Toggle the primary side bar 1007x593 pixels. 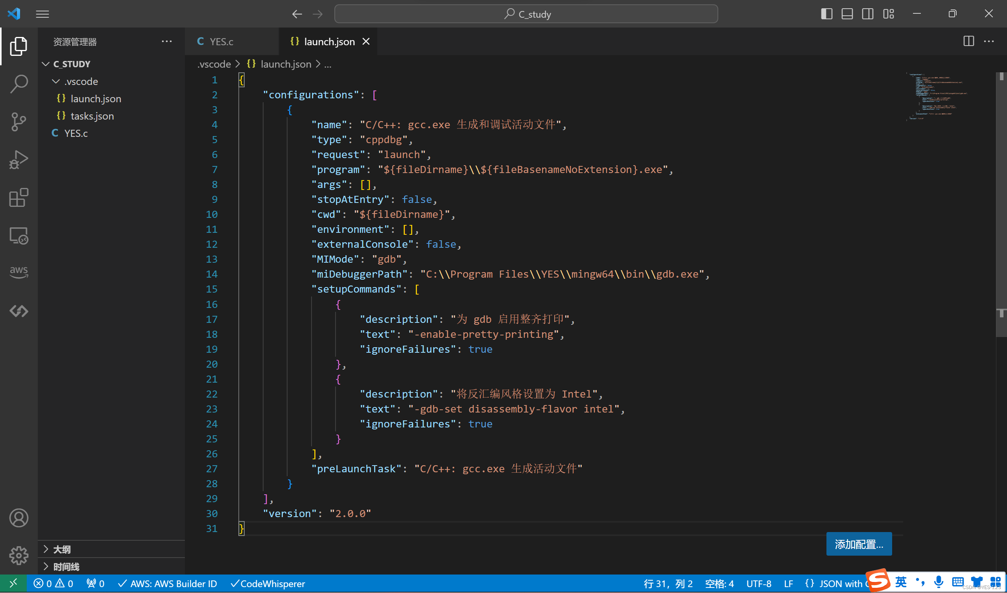tap(826, 14)
